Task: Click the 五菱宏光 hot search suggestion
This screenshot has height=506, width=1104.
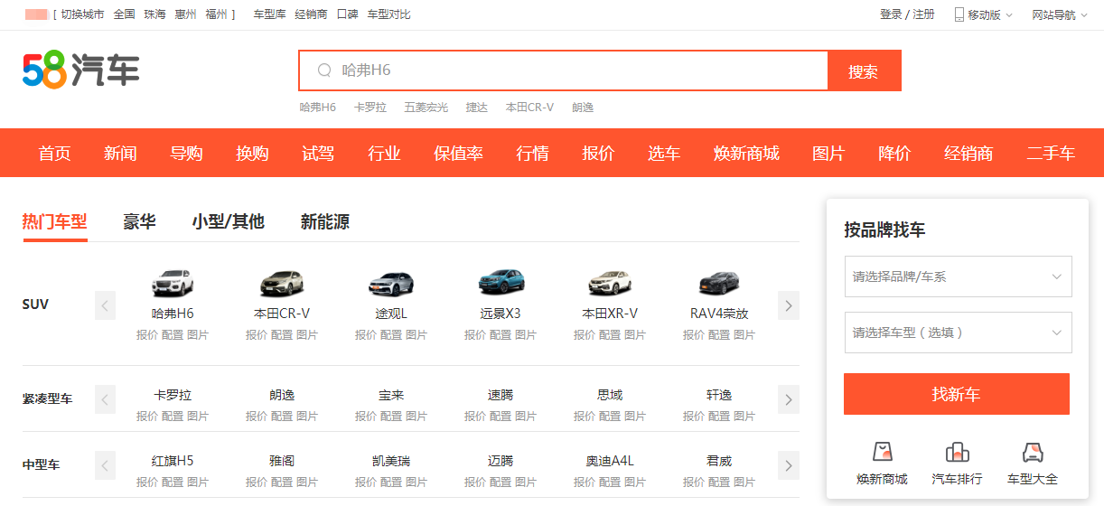Action: [426, 108]
